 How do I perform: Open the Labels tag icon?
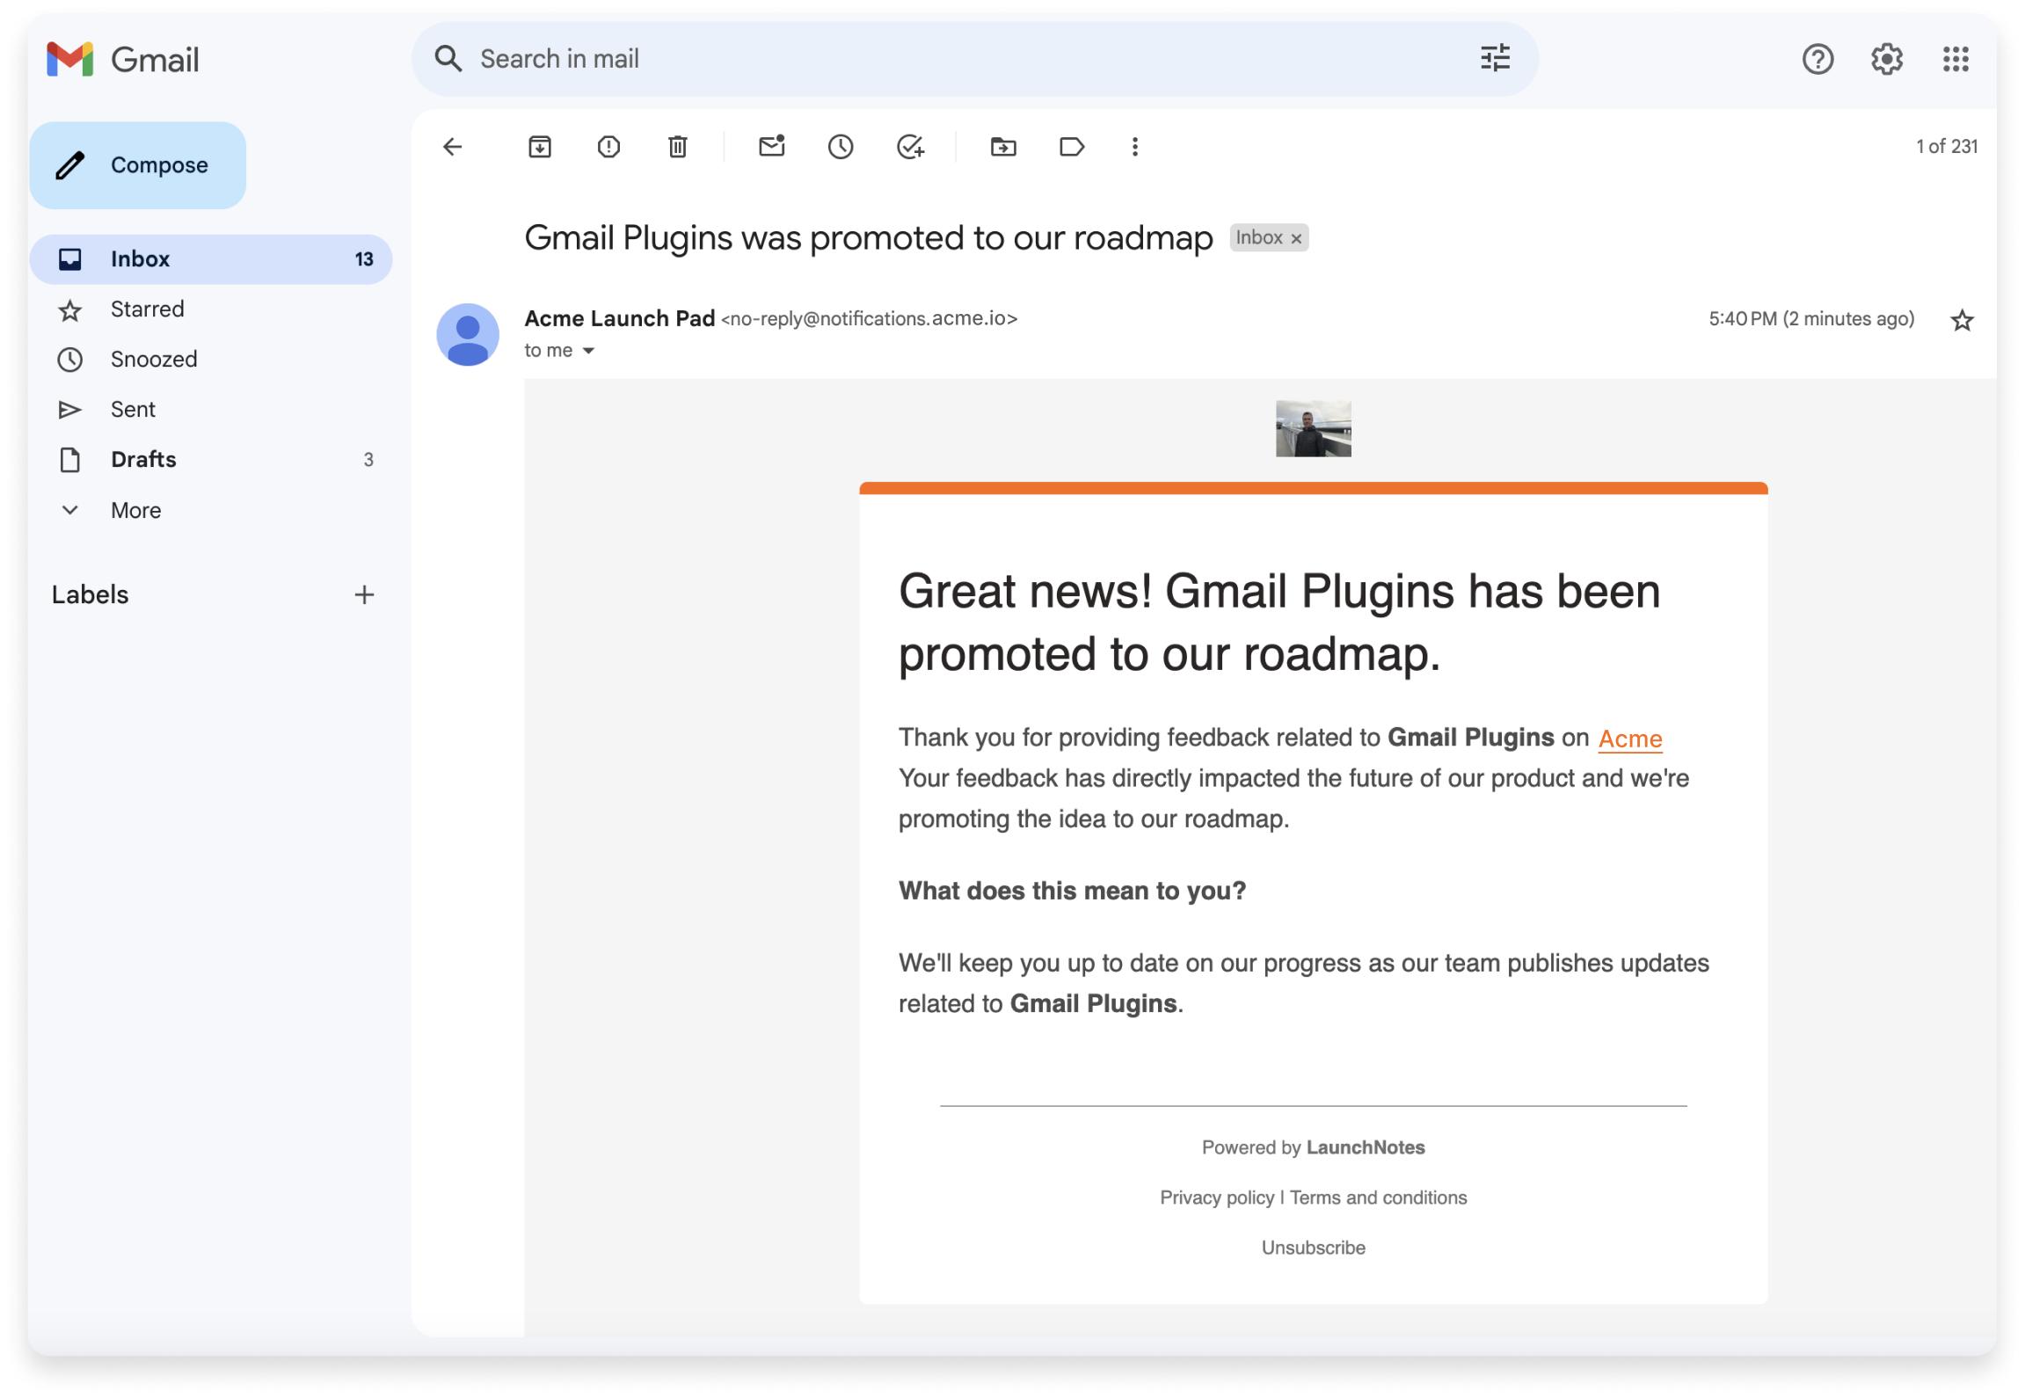(1072, 147)
